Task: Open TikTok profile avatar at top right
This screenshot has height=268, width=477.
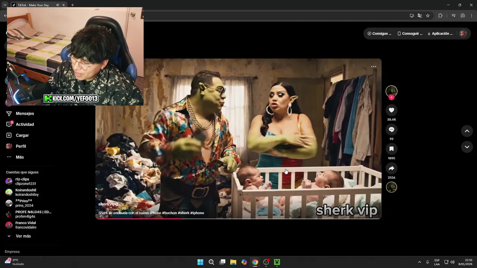Action: [463, 33]
